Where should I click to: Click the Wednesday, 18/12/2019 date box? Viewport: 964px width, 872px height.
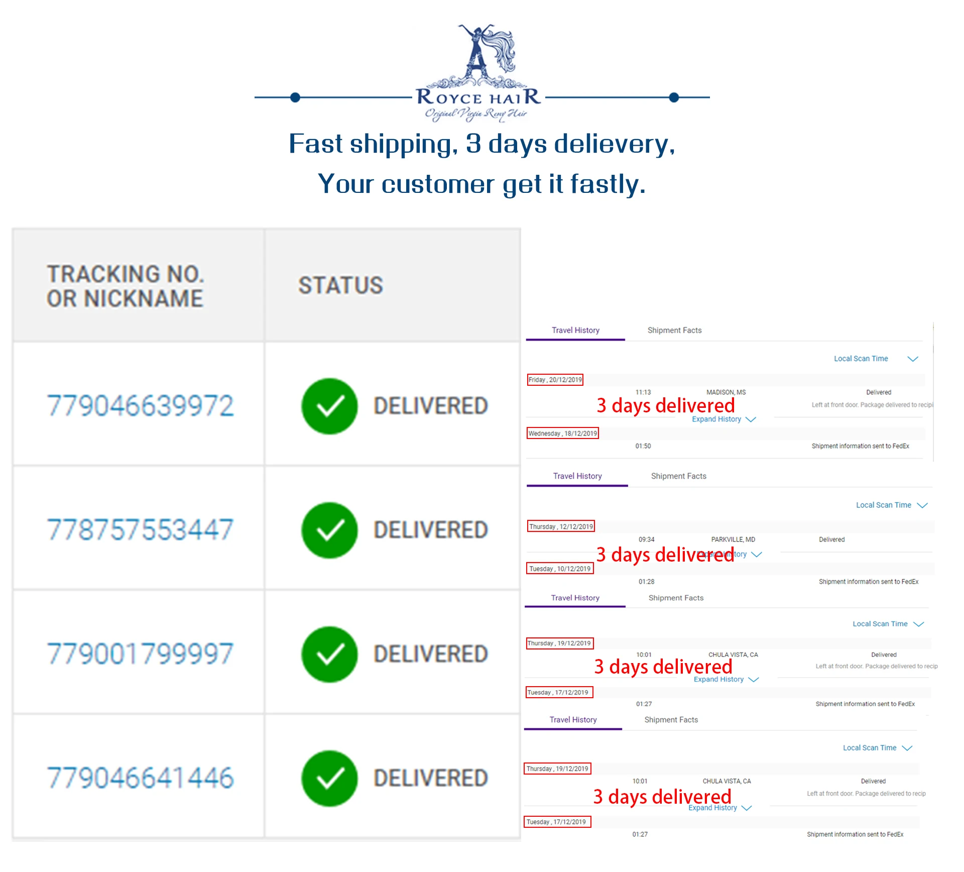click(562, 433)
